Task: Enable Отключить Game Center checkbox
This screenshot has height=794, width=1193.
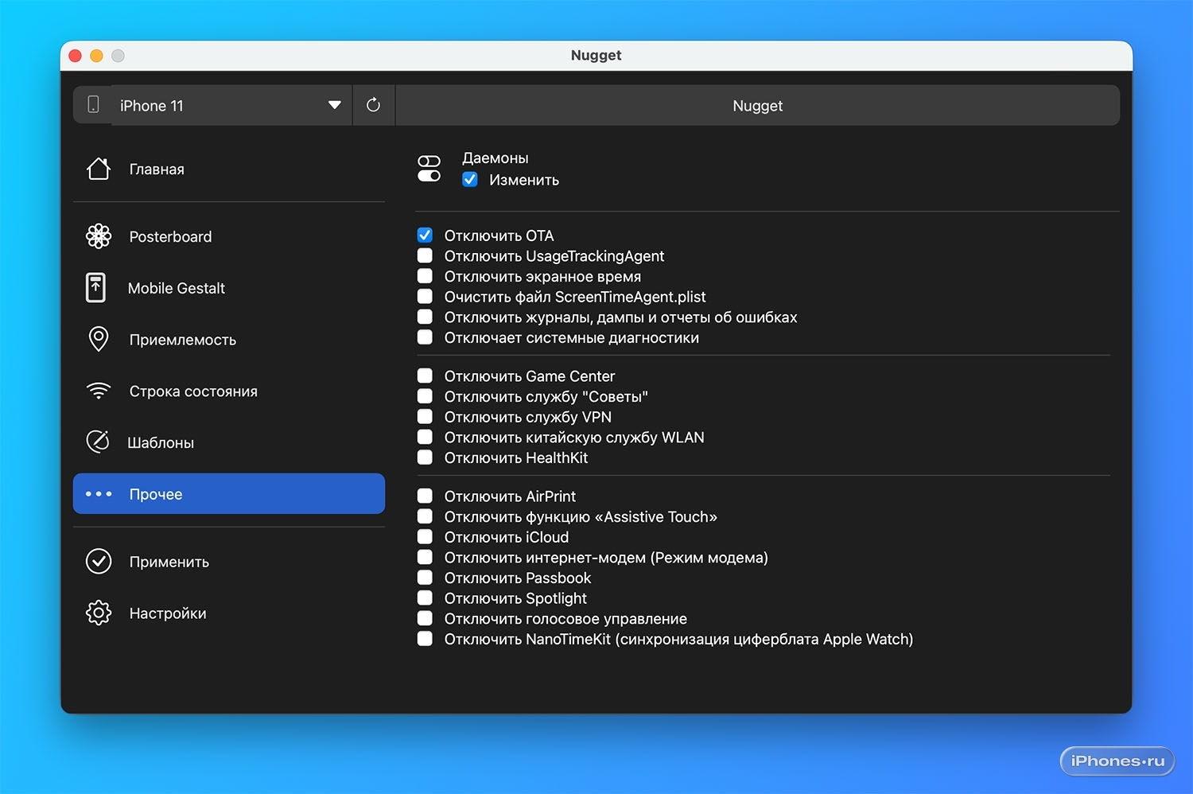Action: pos(426,376)
